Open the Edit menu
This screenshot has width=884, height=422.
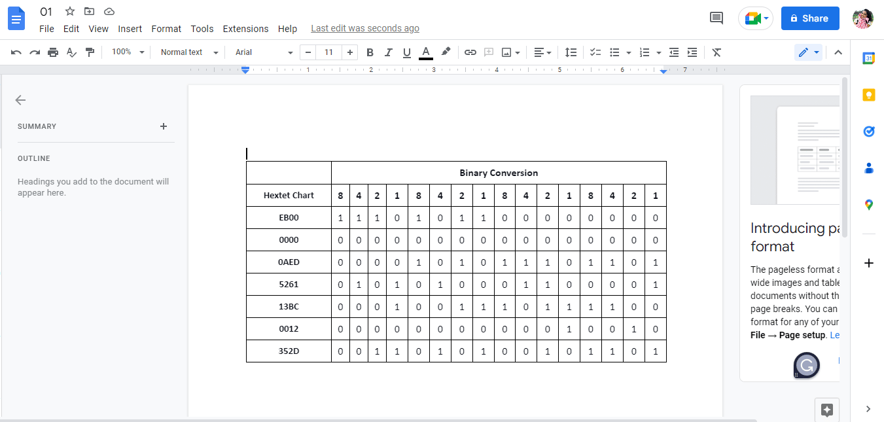coord(71,29)
